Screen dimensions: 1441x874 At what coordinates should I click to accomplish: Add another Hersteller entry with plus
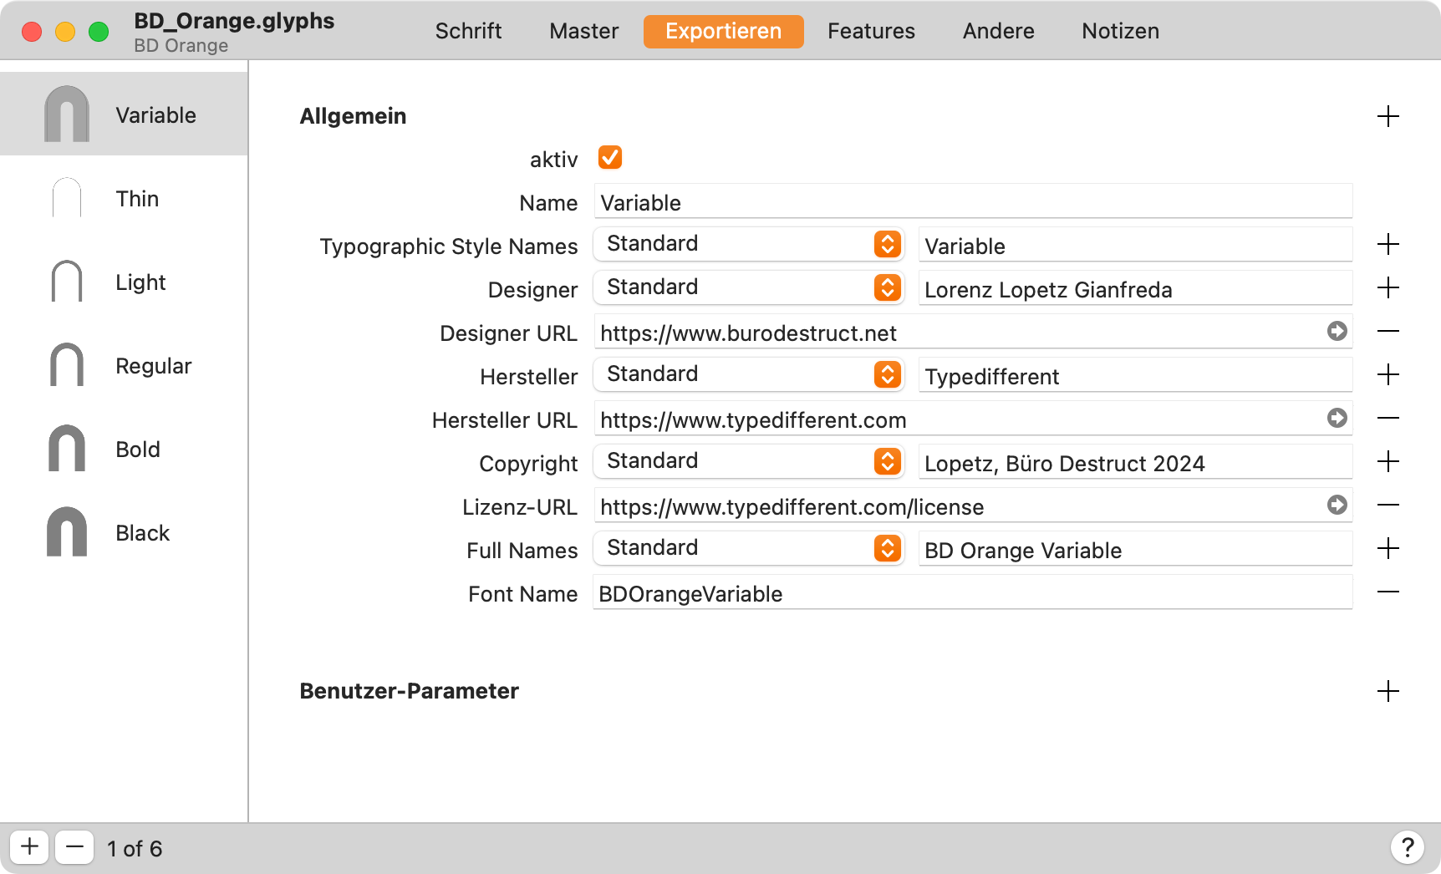tap(1388, 375)
